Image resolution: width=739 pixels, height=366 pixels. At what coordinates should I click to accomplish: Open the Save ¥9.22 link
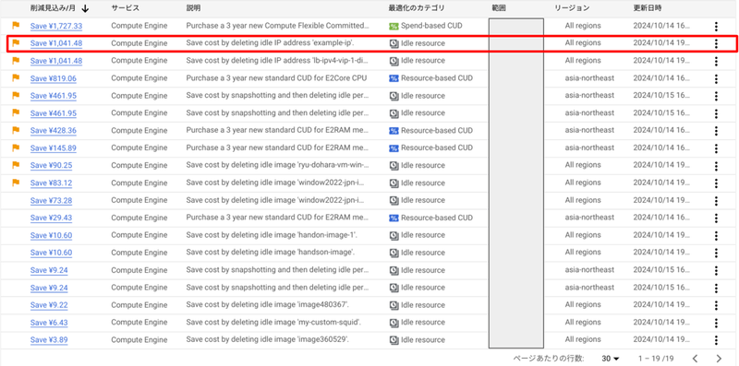[49, 305]
